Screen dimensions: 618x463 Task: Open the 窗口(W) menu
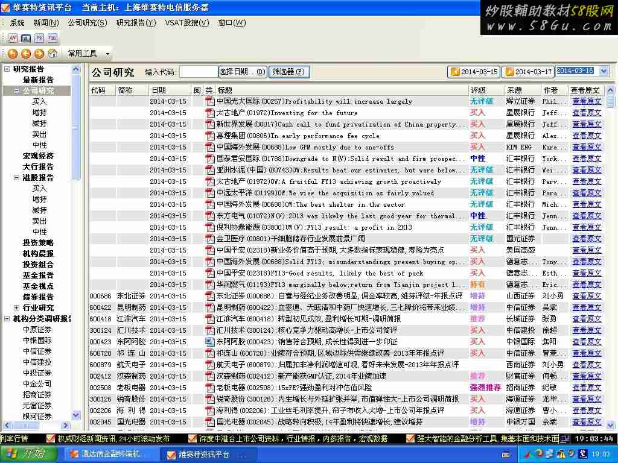[x=232, y=23]
